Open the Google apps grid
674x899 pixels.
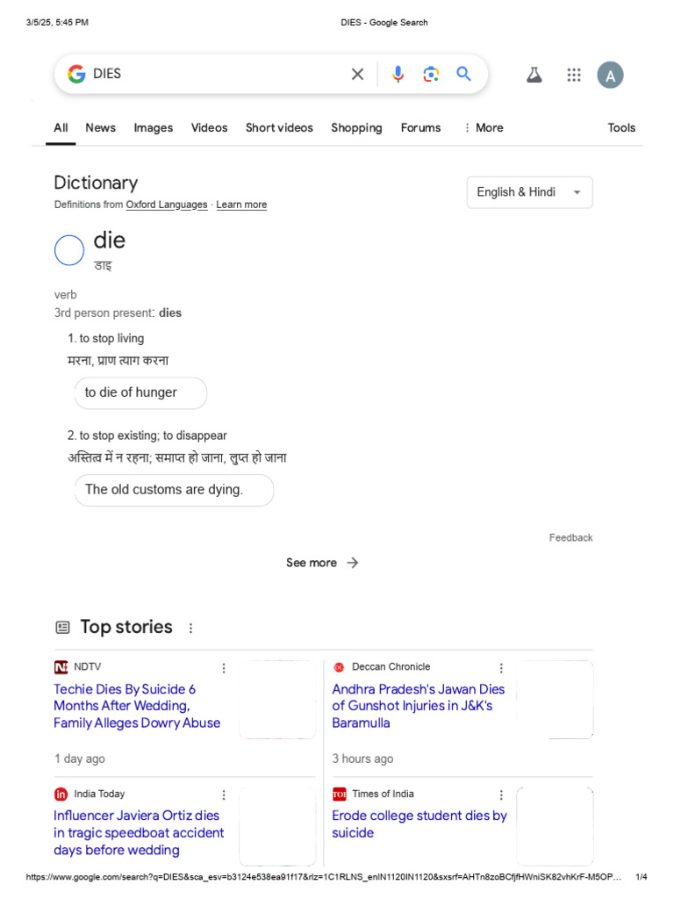574,76
